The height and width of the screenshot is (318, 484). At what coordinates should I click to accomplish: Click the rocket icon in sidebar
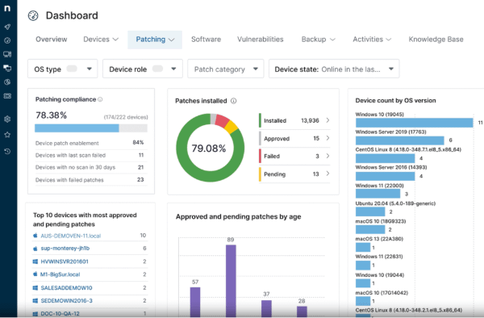[7, 27]
